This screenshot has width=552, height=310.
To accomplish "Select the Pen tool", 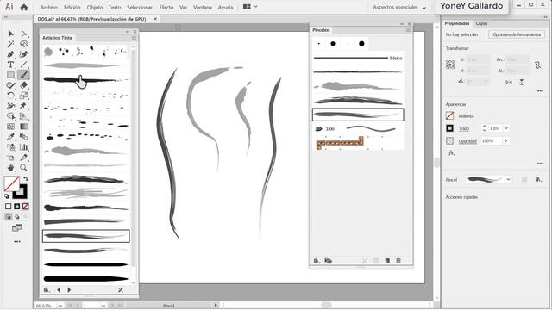I will [x=10, y=54].
